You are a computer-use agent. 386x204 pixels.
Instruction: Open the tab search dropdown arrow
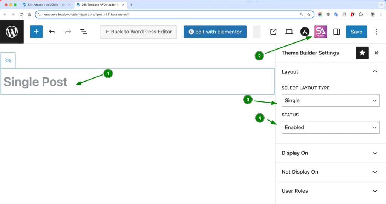click(x=381, y=5)
